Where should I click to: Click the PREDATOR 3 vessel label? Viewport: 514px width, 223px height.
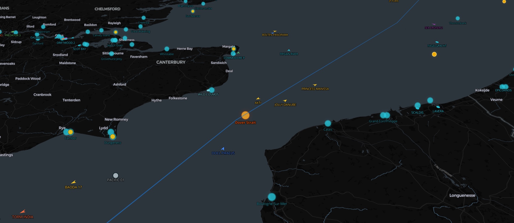[x=13, y=35]
